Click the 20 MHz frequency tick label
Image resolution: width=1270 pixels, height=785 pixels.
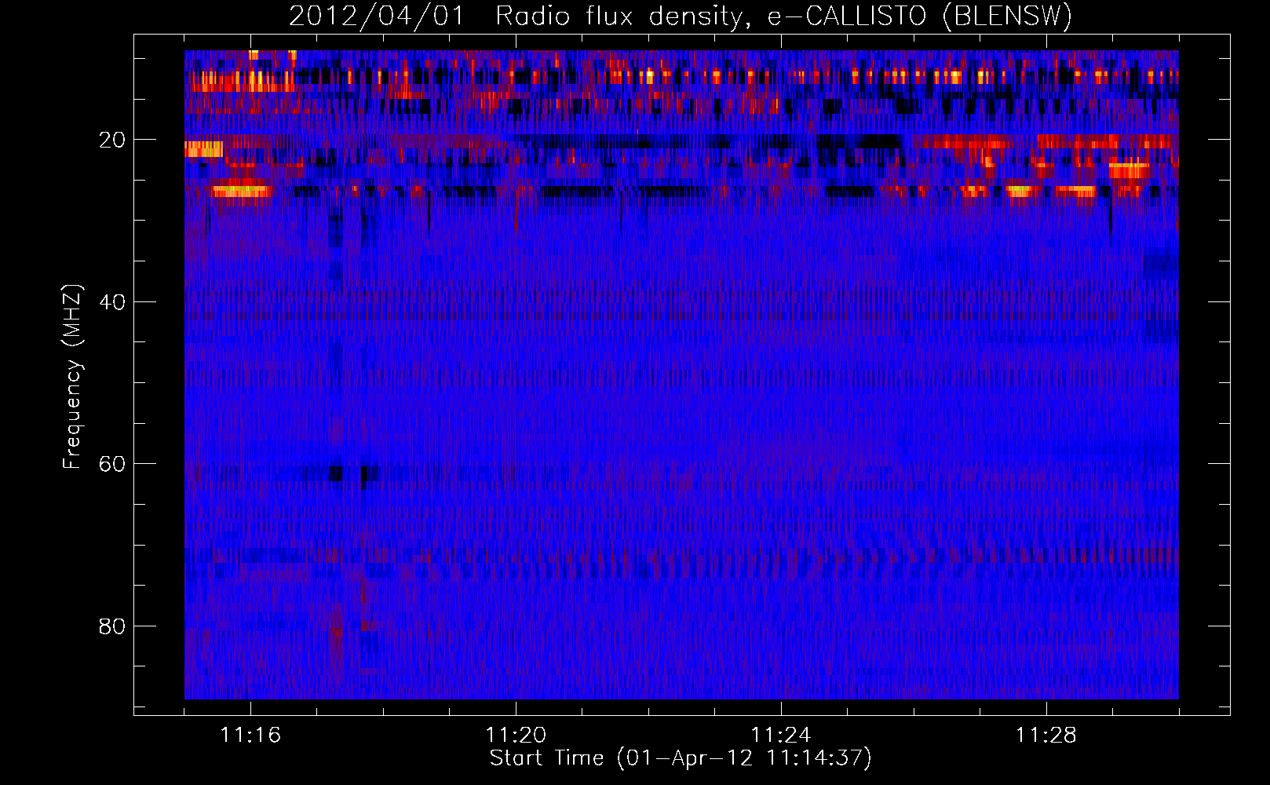(x=112, y=141)
